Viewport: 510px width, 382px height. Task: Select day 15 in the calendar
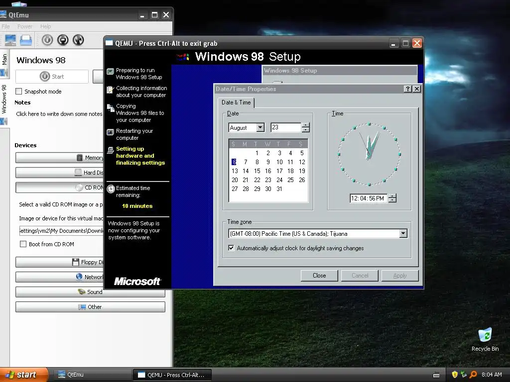pyautogui.click(x=257, y=171)
